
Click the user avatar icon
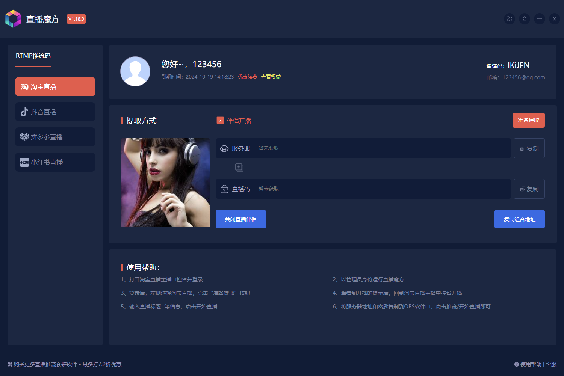tap(135, 71)
